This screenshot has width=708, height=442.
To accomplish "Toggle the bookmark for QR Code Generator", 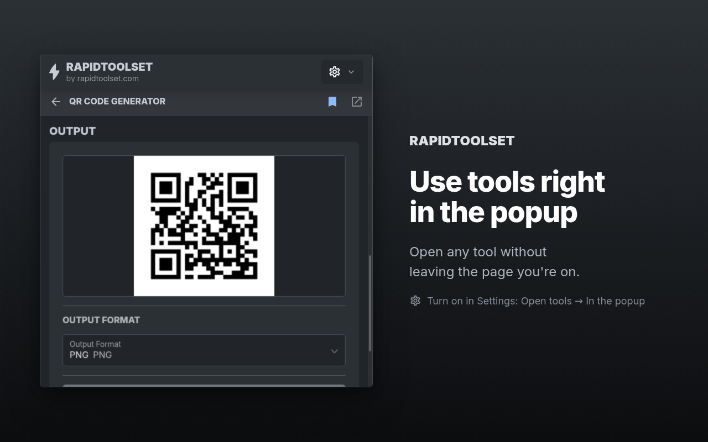I will [332, 102].
